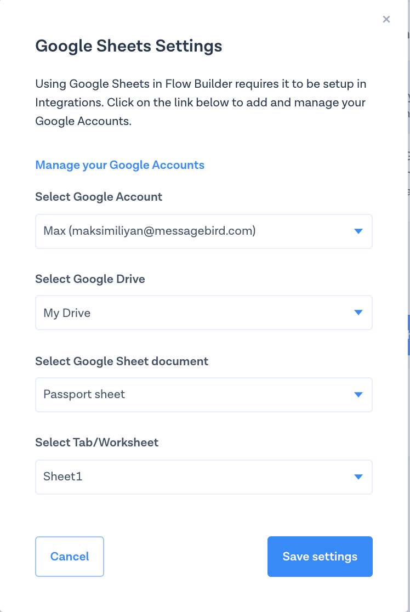Close the Google Sheets Settings dialog
Image resolution: width=410 pixels, height=612 pixels.
tap(386, 19)
